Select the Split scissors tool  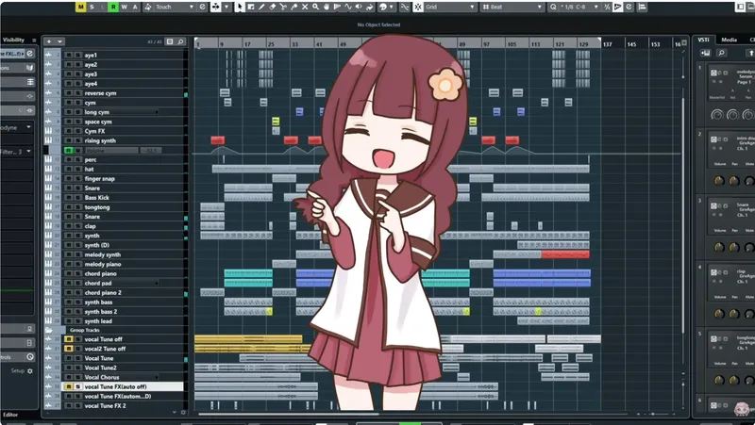coord(283,7)
